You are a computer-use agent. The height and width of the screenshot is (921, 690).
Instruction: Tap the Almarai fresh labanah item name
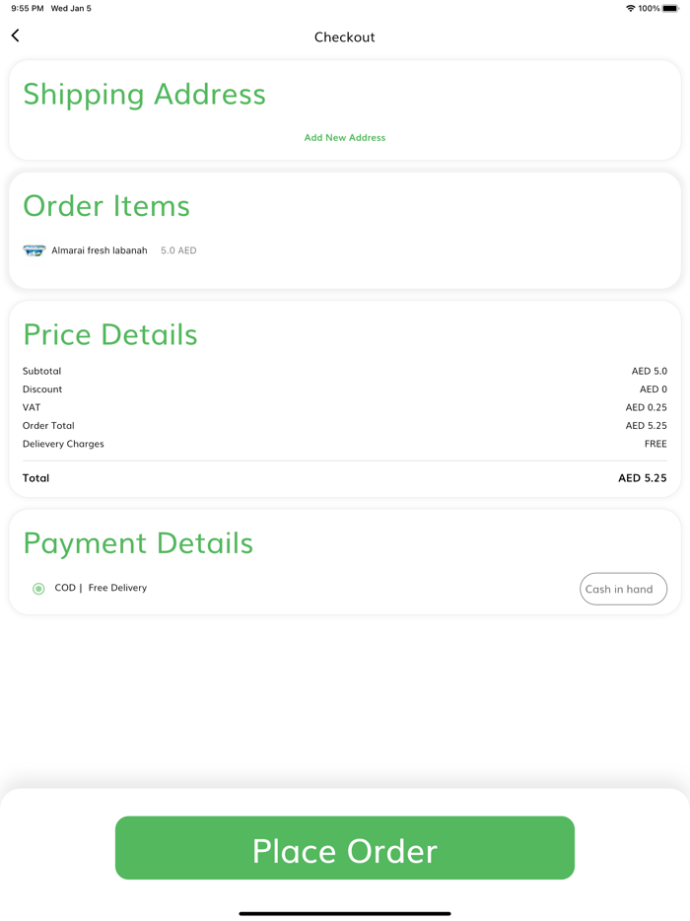[100, 250]
